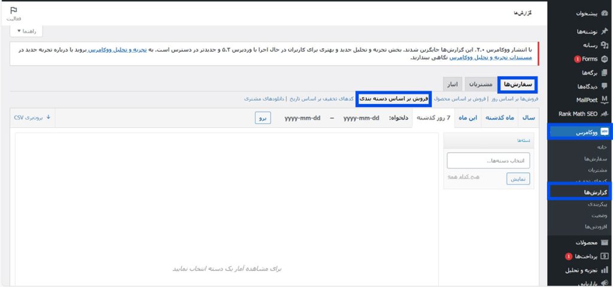Open the دیدگاه‌ها comments bubble icon
Screen dimensions: 613x287
[x=605, y=86]
